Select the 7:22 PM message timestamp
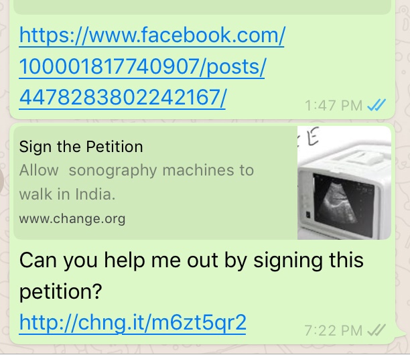 pos(334,331)
